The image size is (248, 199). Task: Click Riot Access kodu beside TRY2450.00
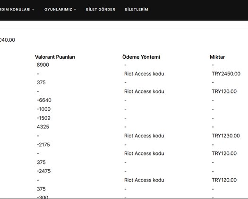(144, 74)
